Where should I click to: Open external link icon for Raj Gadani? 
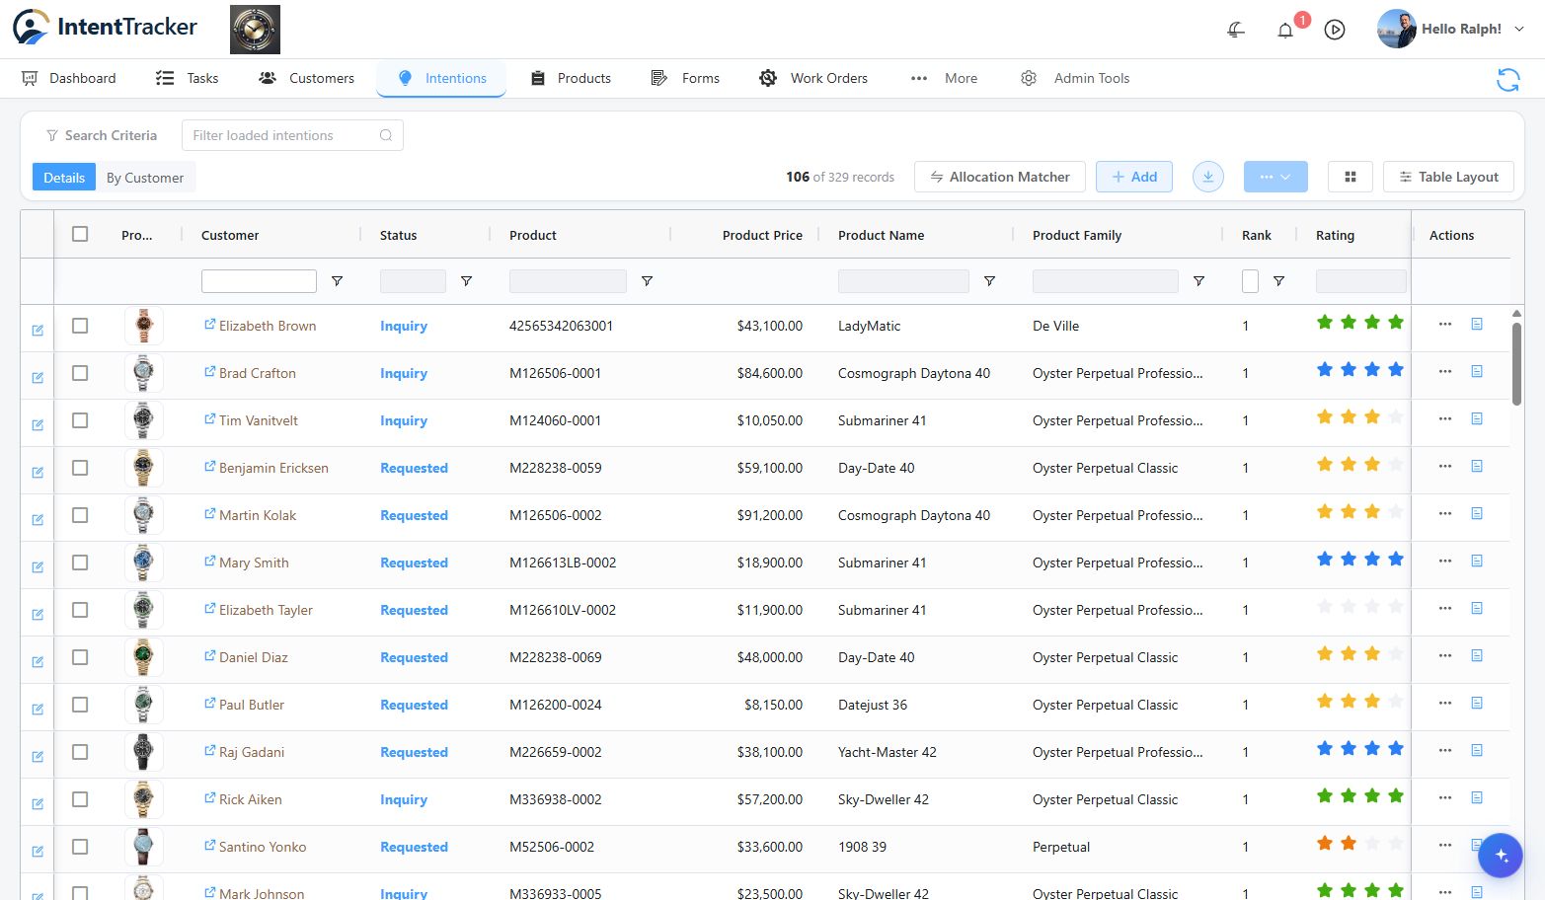tap(209, 751)
